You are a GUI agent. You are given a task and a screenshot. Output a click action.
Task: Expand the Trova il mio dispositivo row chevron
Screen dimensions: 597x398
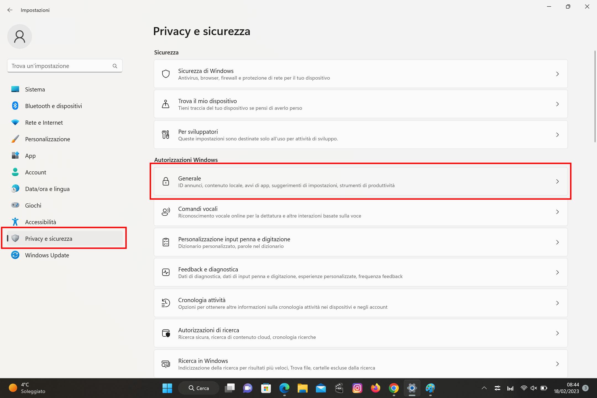(x=557, y=104)
